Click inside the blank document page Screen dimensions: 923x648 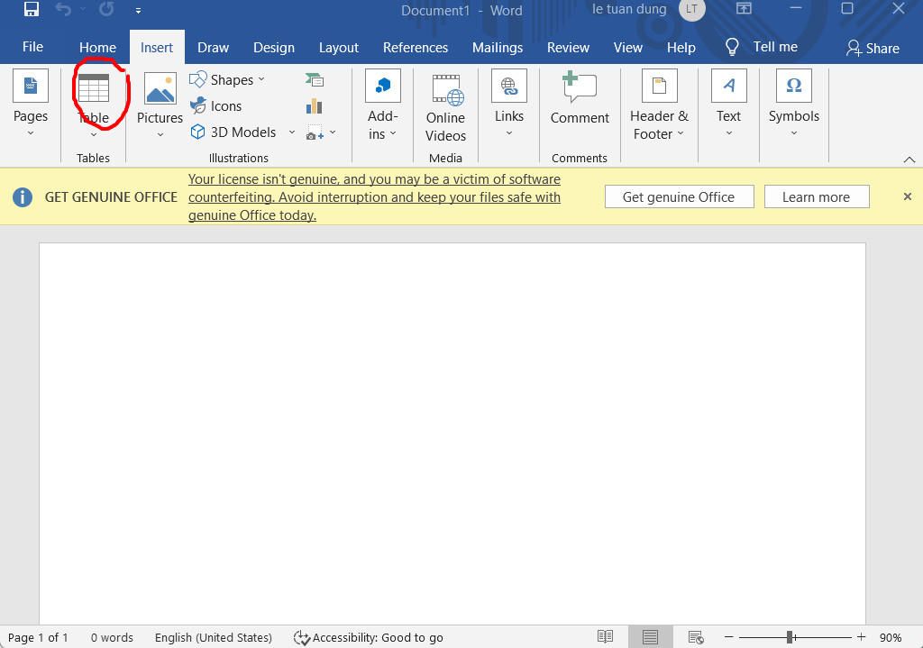(452, 434)
